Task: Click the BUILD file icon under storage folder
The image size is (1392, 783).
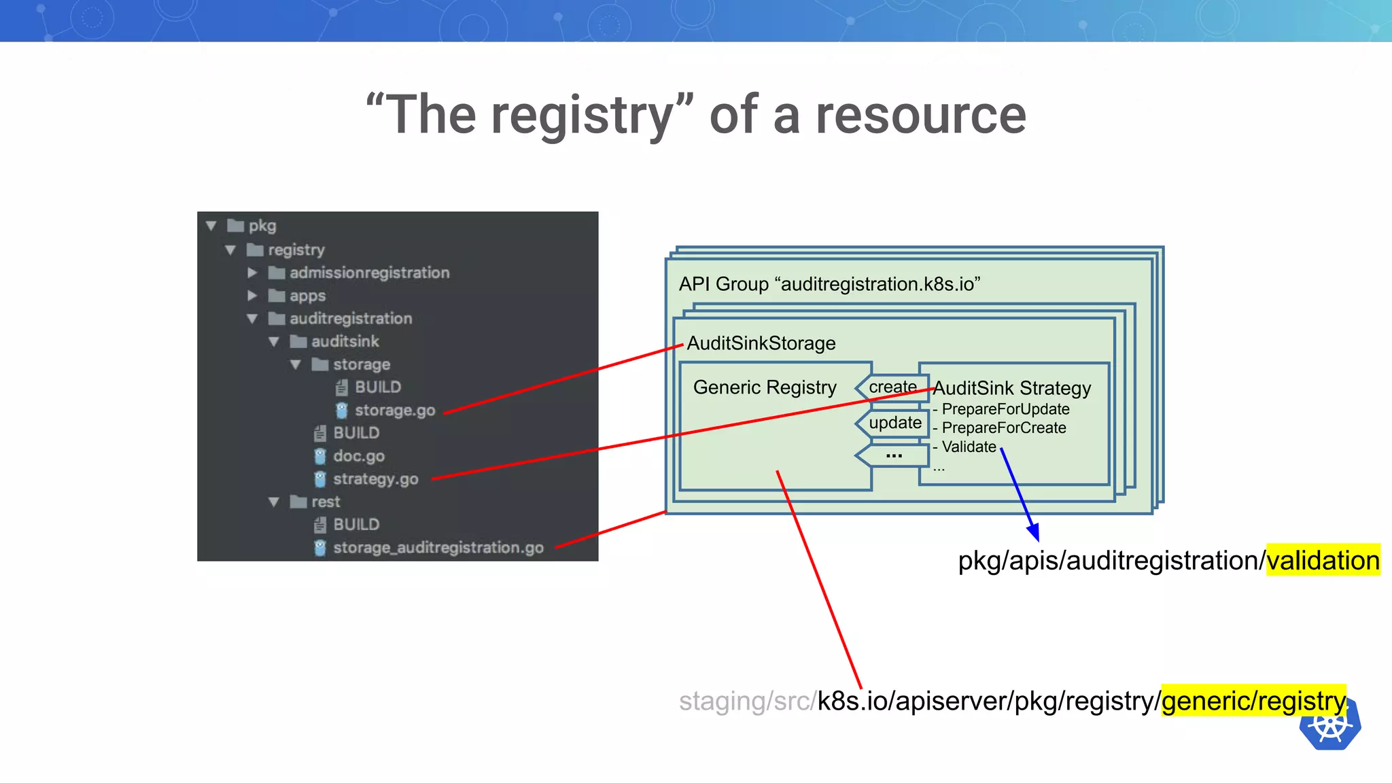Action: (x=342, y=387)
